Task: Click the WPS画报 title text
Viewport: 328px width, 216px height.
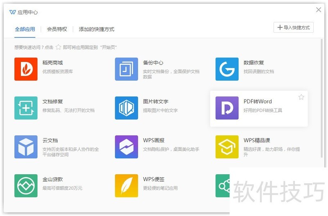Action: click(x=154, y=140)
